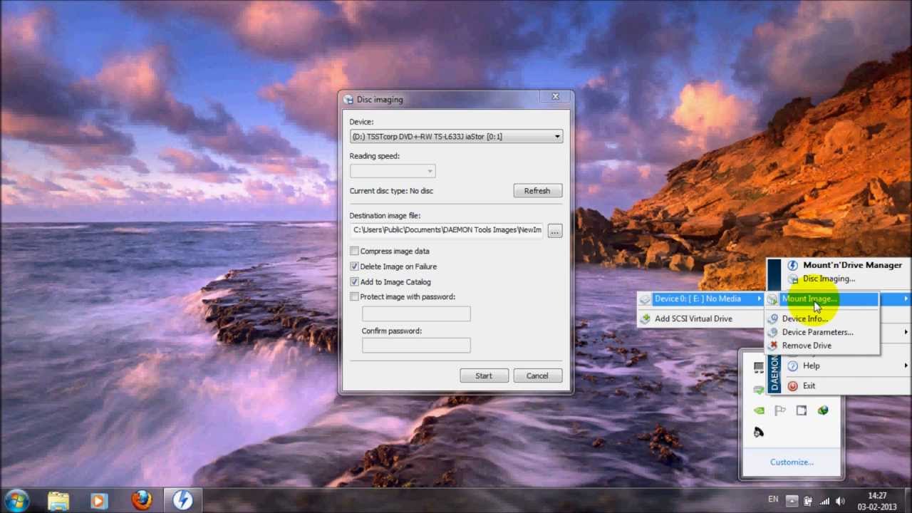
Task: Start the disc imaging process
Action: tap(484, 375)
